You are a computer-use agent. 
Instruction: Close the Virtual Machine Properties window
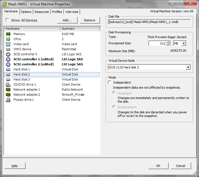coord(190,3)
